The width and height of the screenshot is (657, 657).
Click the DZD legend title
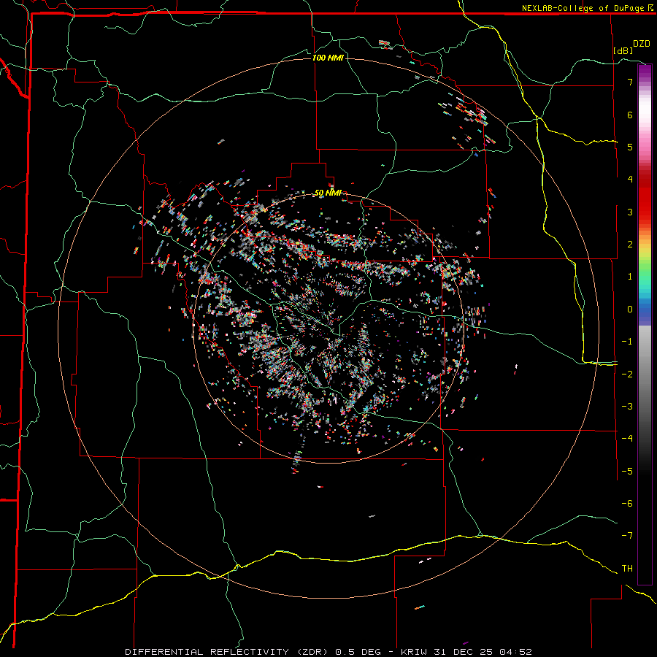[642, 44]
